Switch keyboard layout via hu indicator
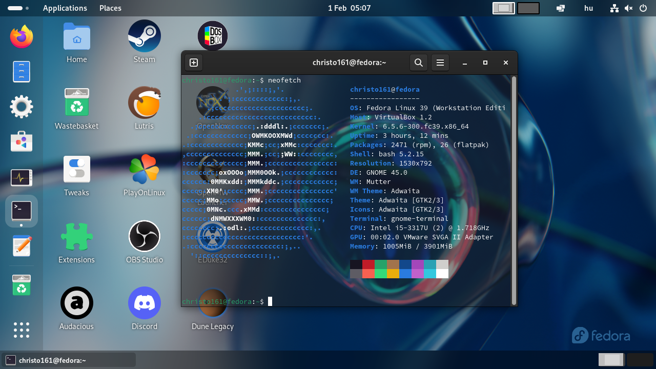 [x=588, y=8]
